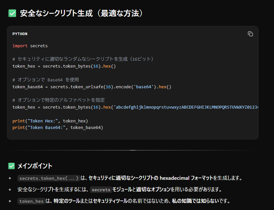The width and height of the screenshot is (274, 210).
Task: Click the bold text モジュールと適切なオプション
Action: [x=141, y=190]
